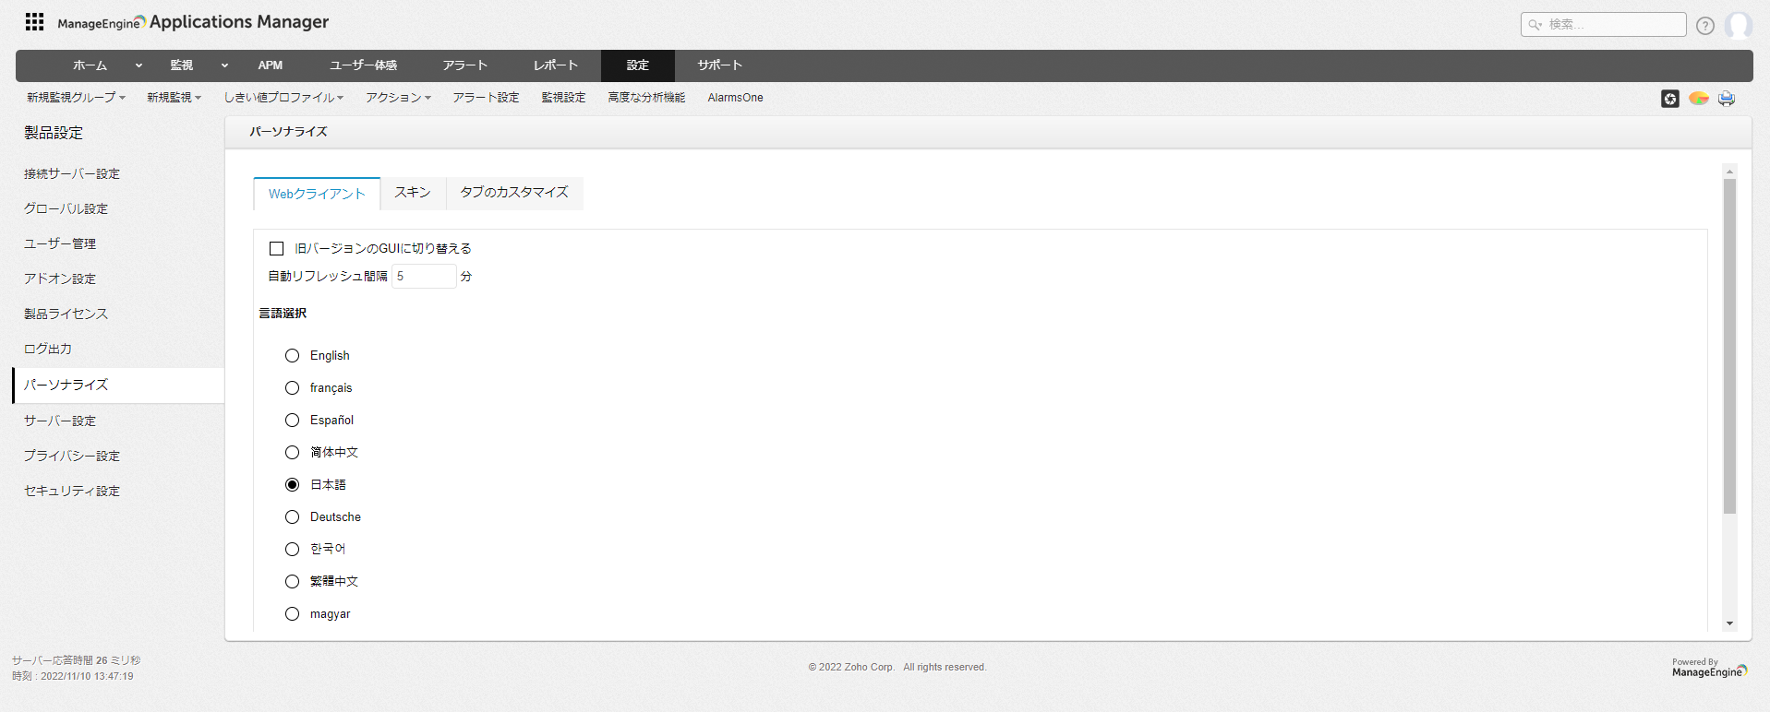Select the Deutsche language radio button
Image resolution: width=1770 pixels, height=712 pixels.
(x=292, y=517)
